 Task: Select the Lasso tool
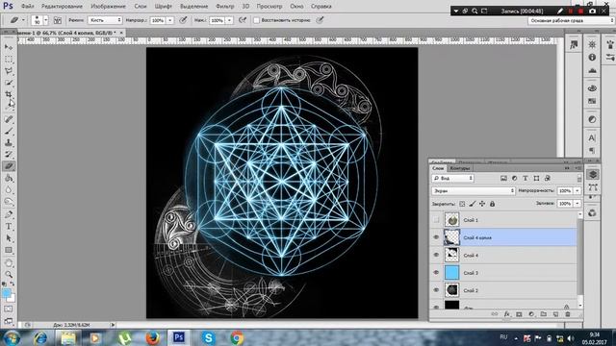pos(9,71)
